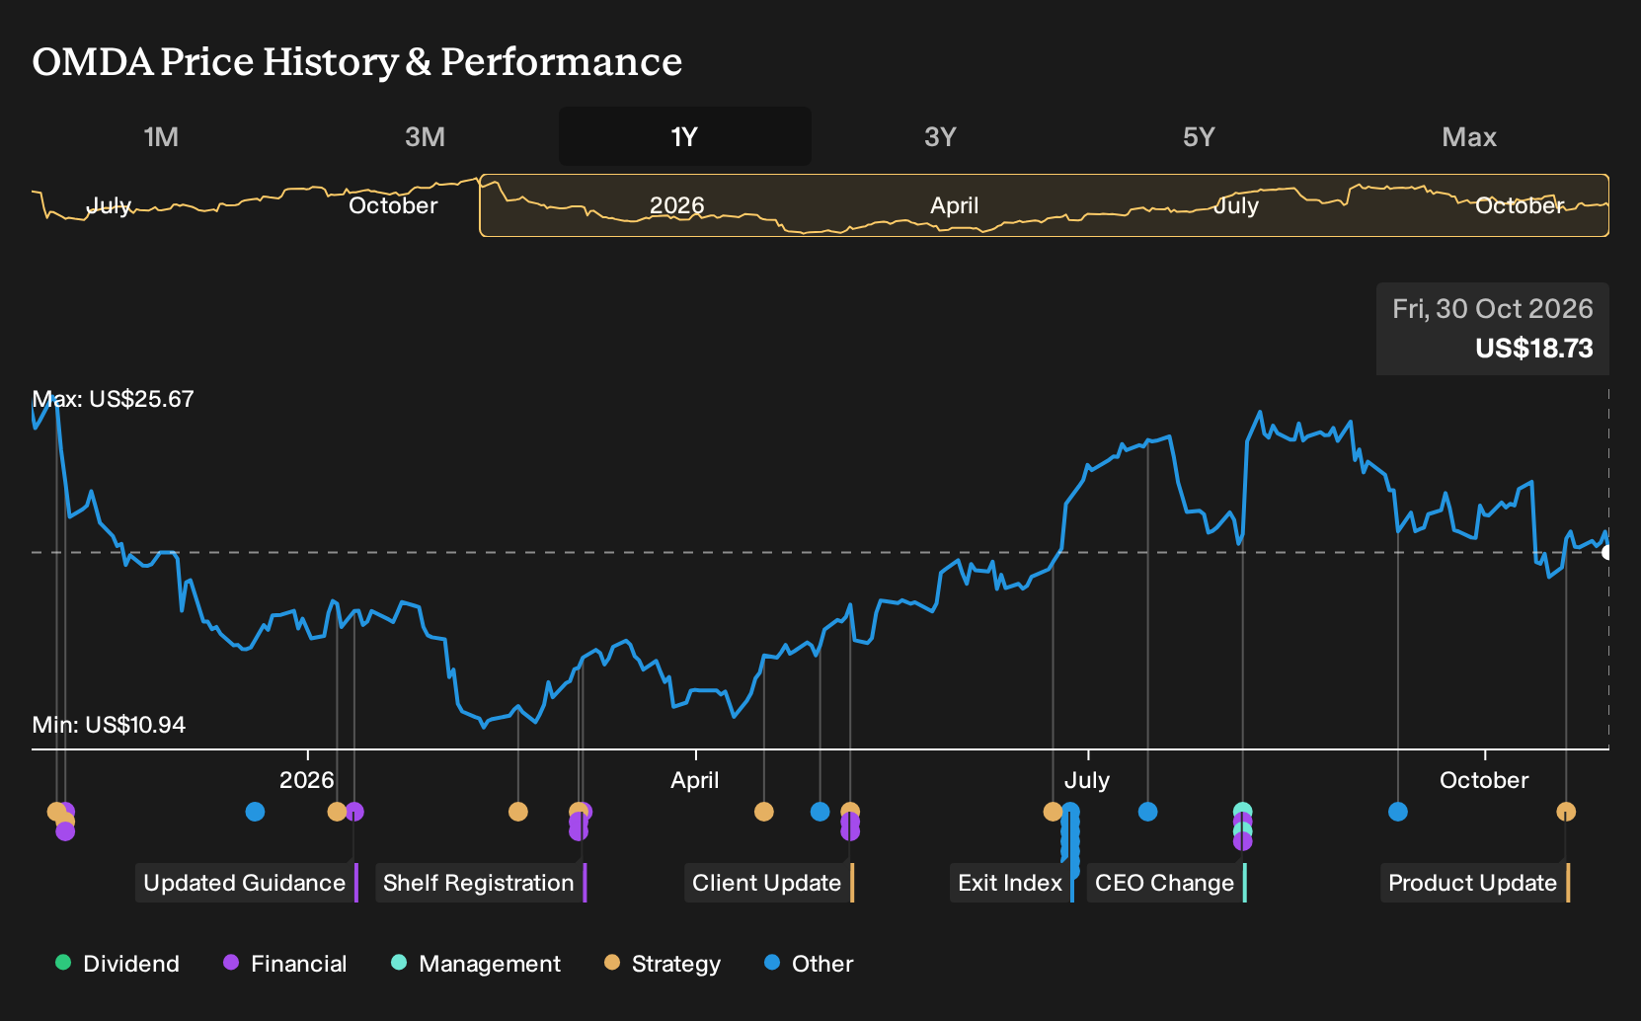
Task: Click the orange marker right of April
Action: [x=763, y=812]
